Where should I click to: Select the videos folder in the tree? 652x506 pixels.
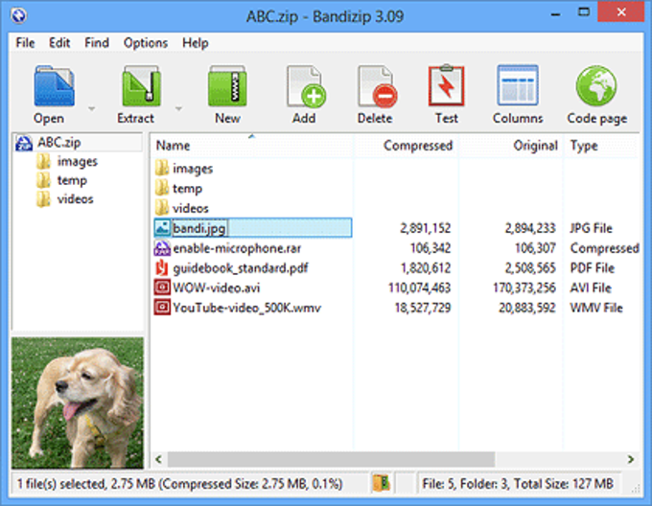75,199
